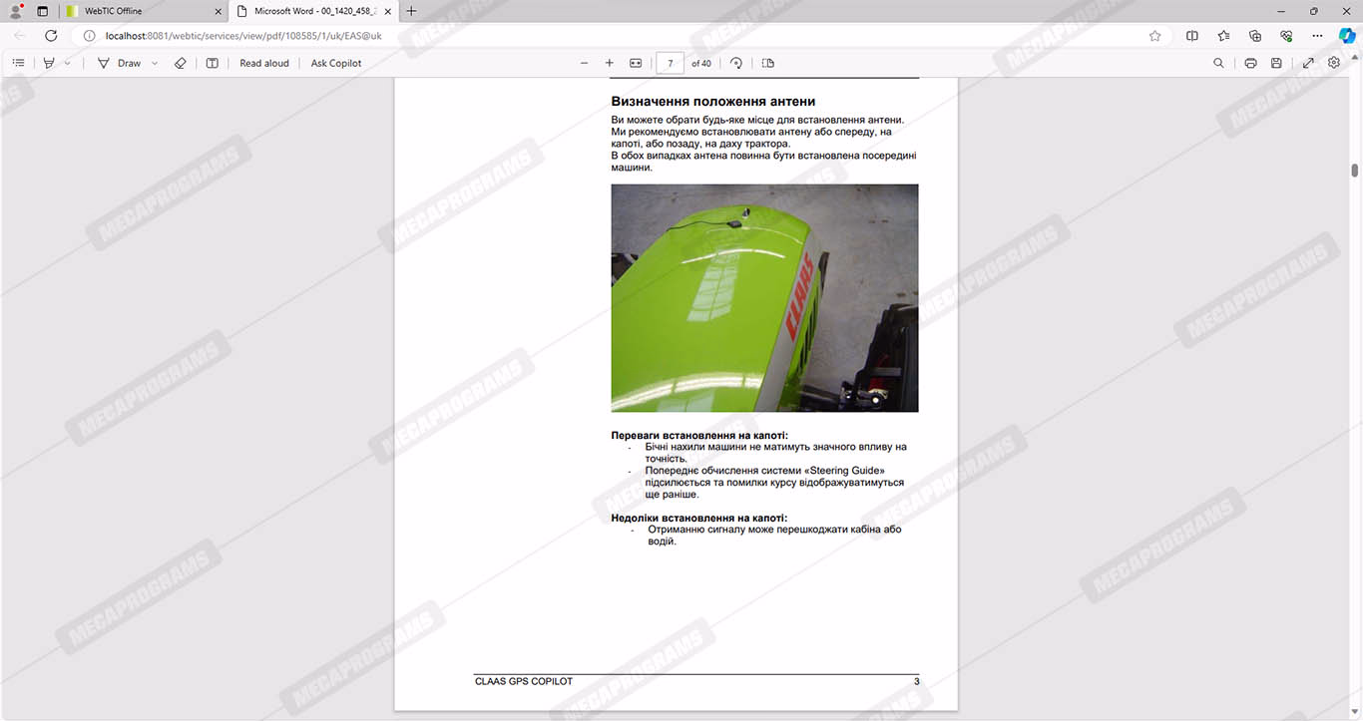Zoom in the PDF with plus button
This screenshot has height=721, width=1363.
coord(610,63)
